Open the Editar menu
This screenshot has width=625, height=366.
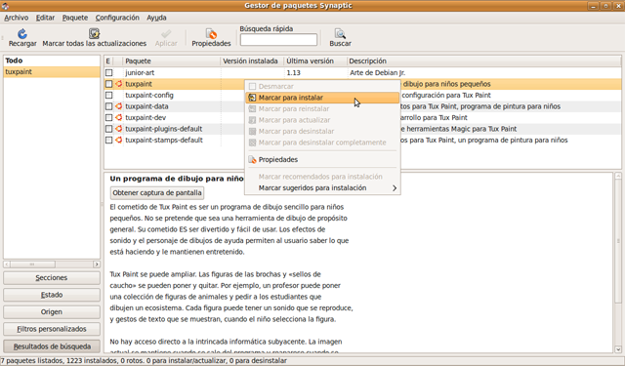(x=45, y=18)
